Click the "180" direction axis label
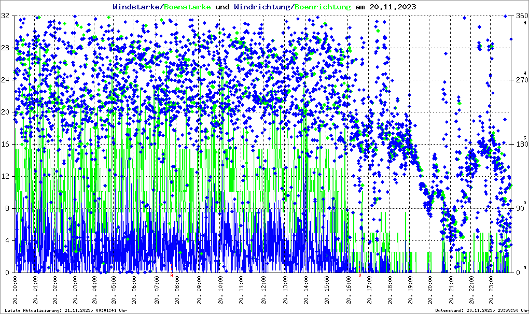The height and width of the screenshot is (314, 529). (x=522, y=144)
